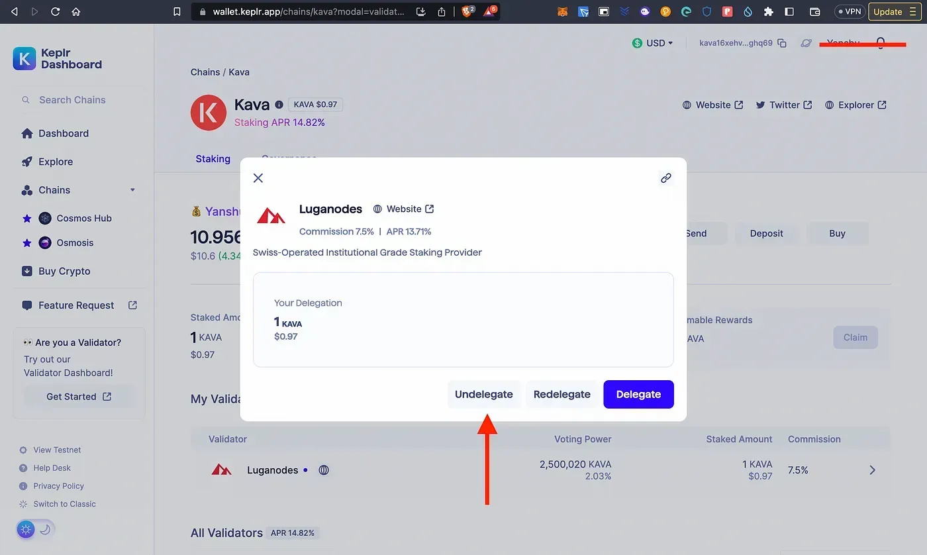Switch to light mode sun icon
The width and height of the screenshot is (927, 555).
[x=26, y=529]
